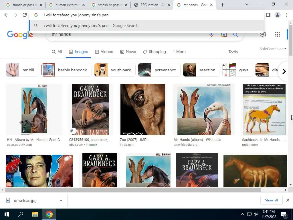Expand the More search options menu

tap(179, 52)
